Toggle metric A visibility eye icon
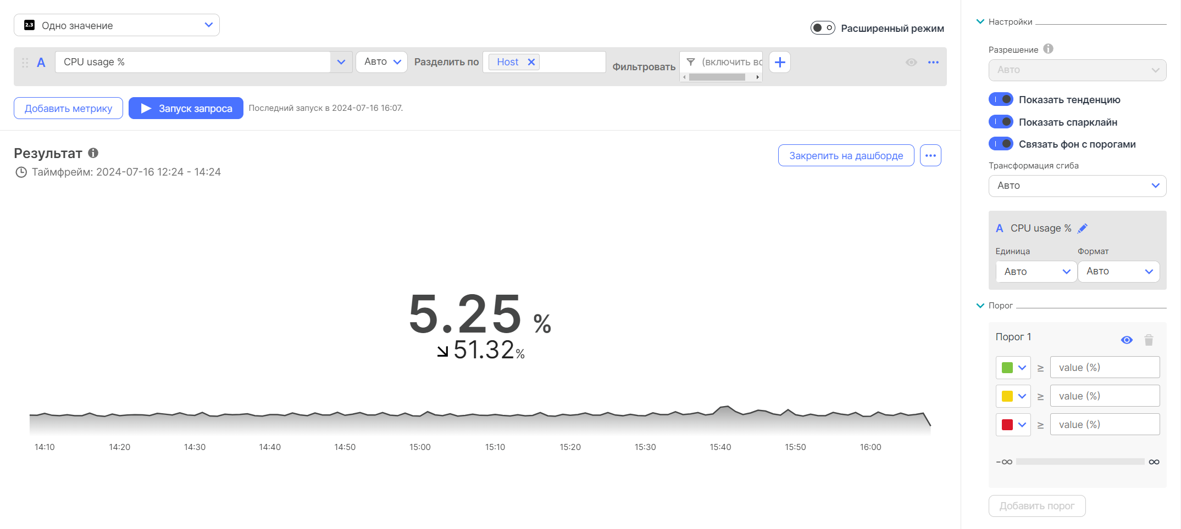The image size is (1181, 529). tap(911, 63)
